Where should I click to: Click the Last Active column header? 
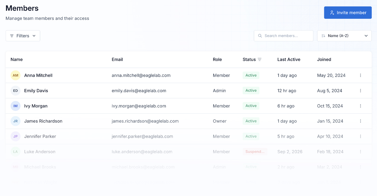(289, 60)
